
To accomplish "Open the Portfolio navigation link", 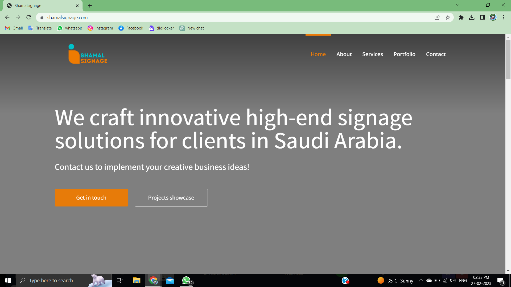I will 404,54.
